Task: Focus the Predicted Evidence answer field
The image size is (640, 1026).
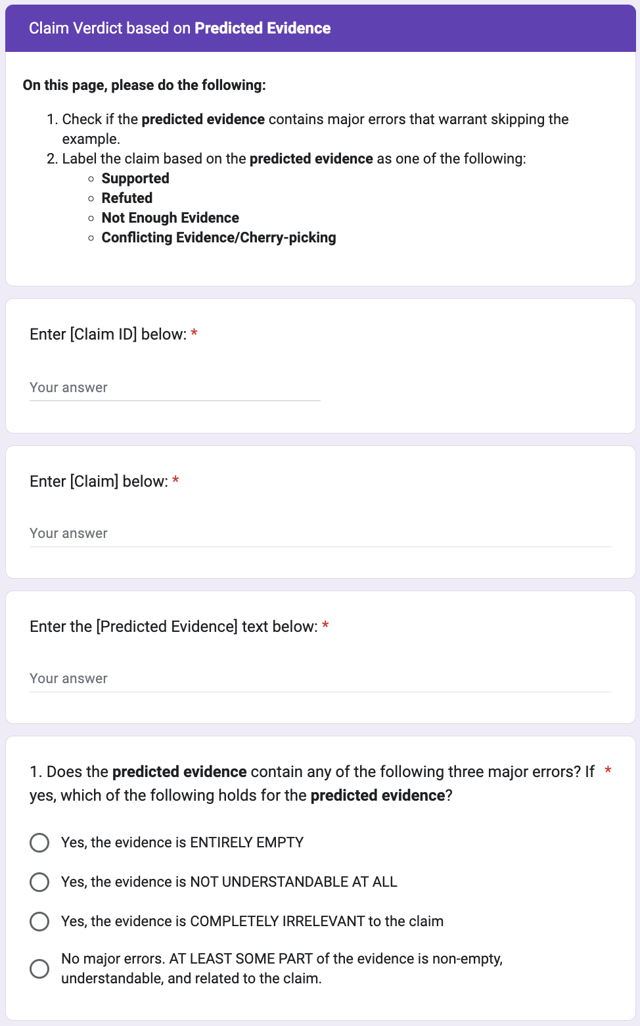Action: pos(320,679)
